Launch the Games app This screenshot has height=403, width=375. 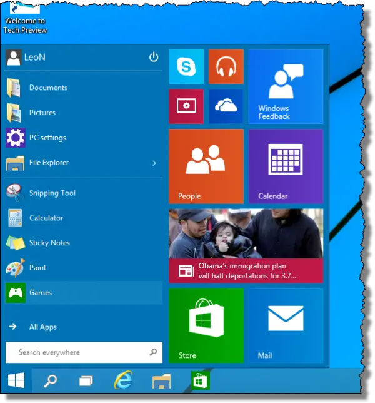pyautogui.click(x=84, y=293)
